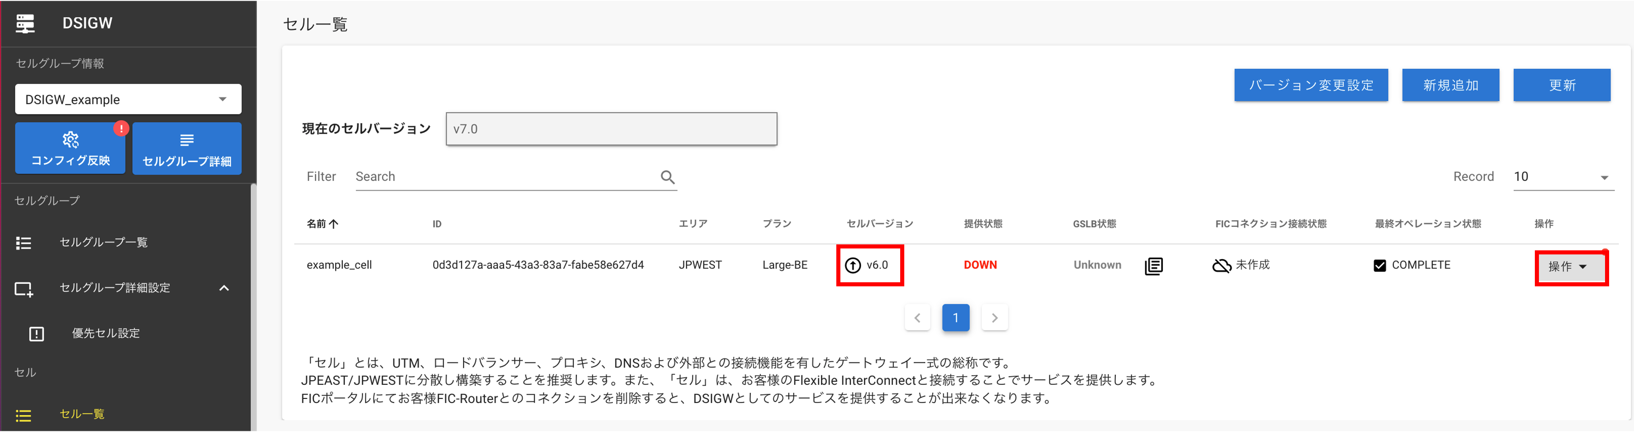
Task: Click the example_cell name cell
Action: click(339, 265)
